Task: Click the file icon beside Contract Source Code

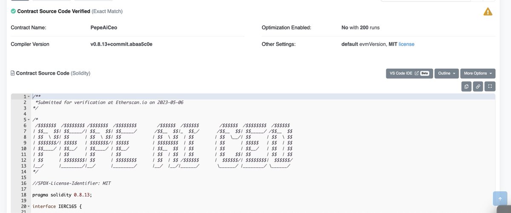Action: click(13, 73)
